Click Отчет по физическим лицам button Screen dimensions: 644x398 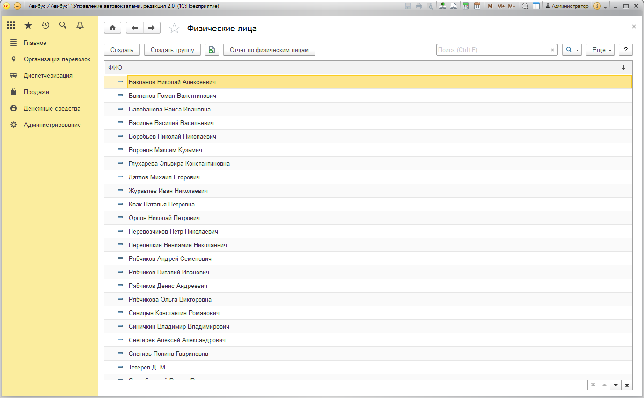point(269,50)
